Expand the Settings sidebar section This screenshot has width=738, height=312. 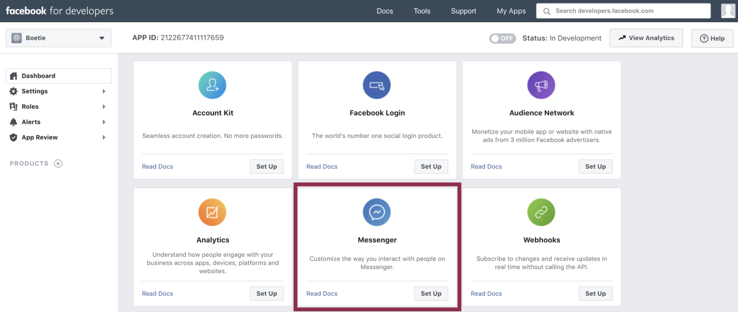tap(59, 91)
